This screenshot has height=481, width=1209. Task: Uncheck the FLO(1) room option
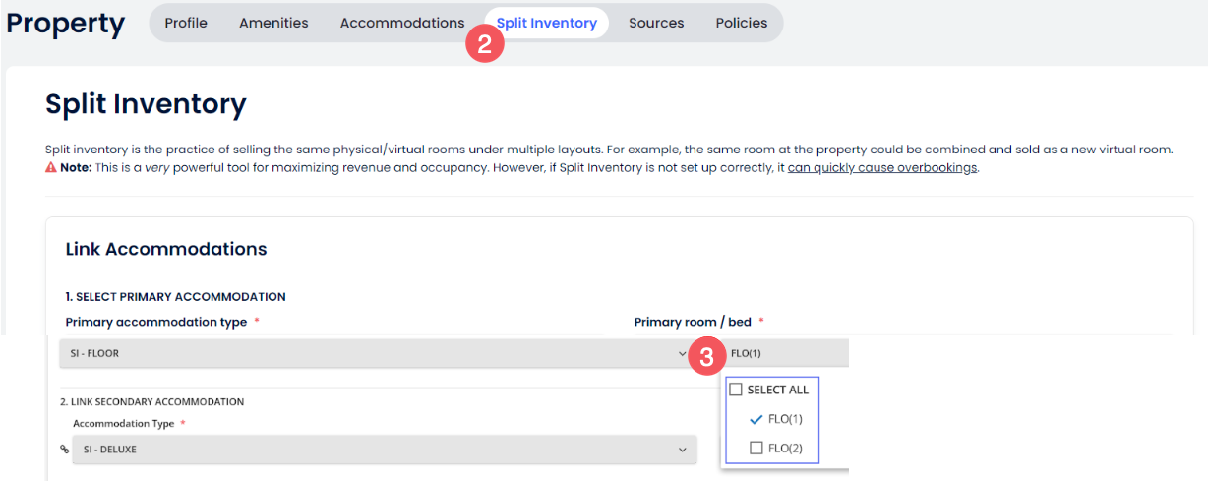click(x=756, y=419)
